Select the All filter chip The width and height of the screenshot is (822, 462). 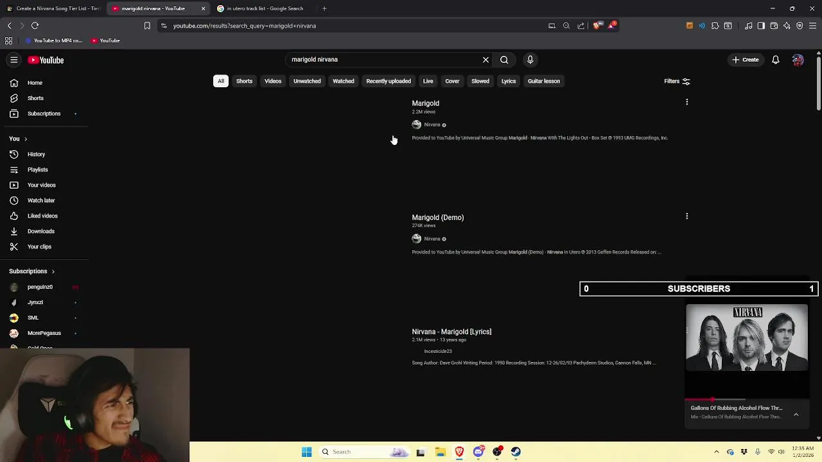pos(220,81)
